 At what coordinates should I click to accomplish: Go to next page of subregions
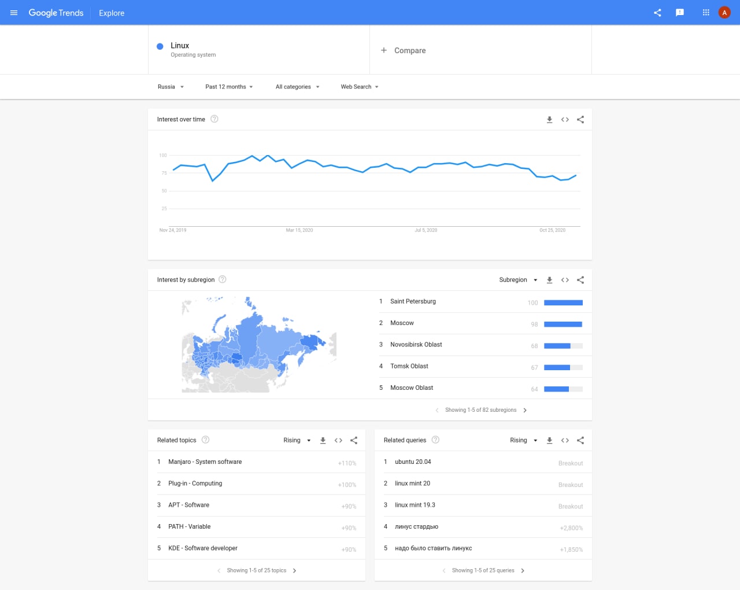525,410
